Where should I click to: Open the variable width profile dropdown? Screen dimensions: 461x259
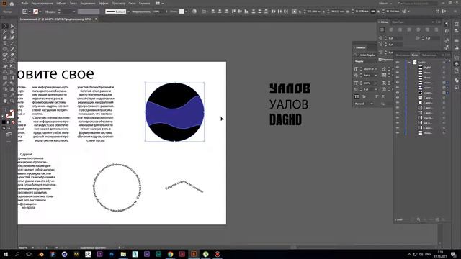(128, 12)
